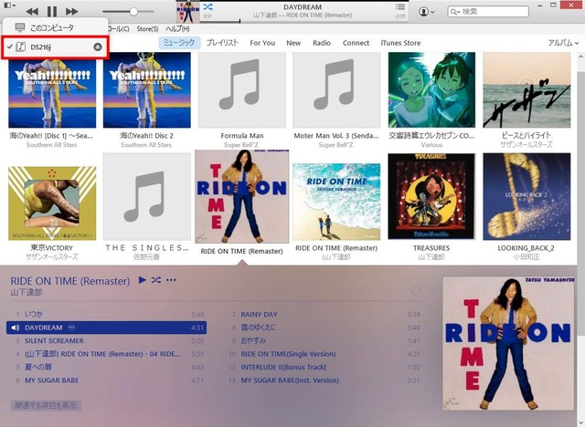Open the ヘルプ(H) menu

click(177, 28)
